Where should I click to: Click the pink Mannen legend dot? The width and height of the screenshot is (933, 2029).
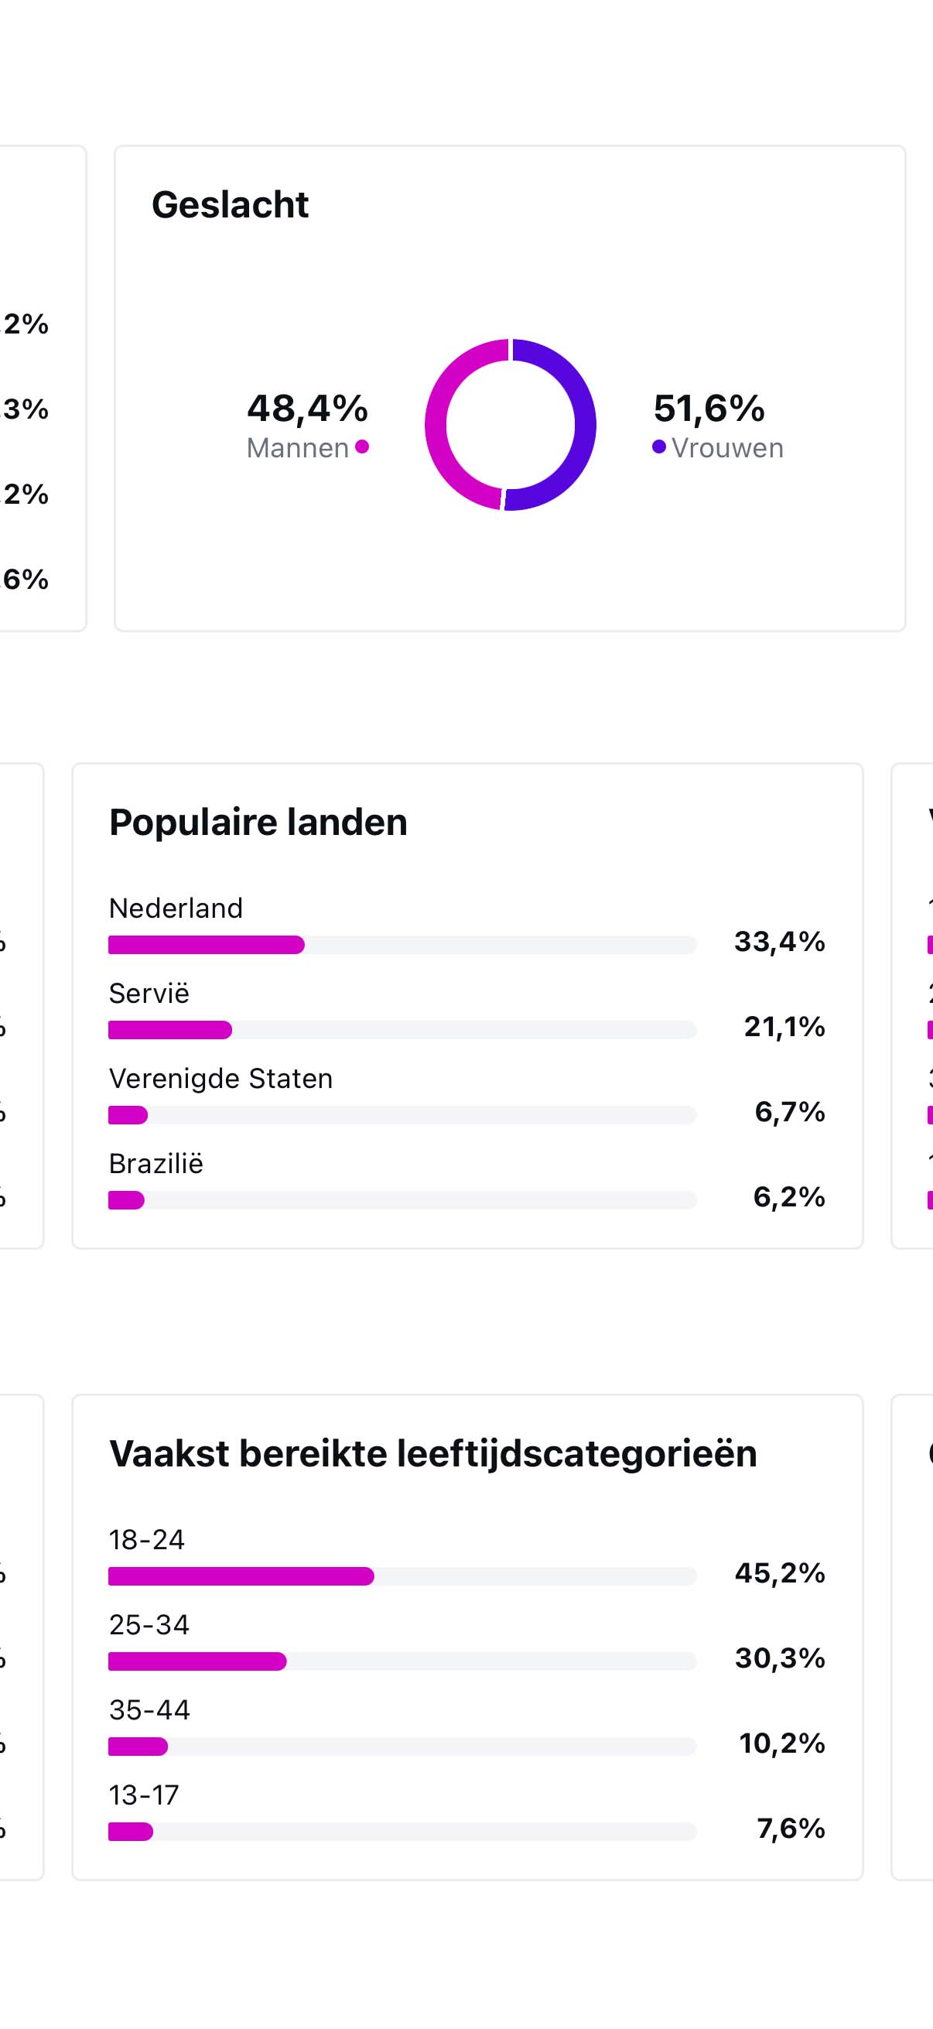pyautogui.click(x=362, y=447)
